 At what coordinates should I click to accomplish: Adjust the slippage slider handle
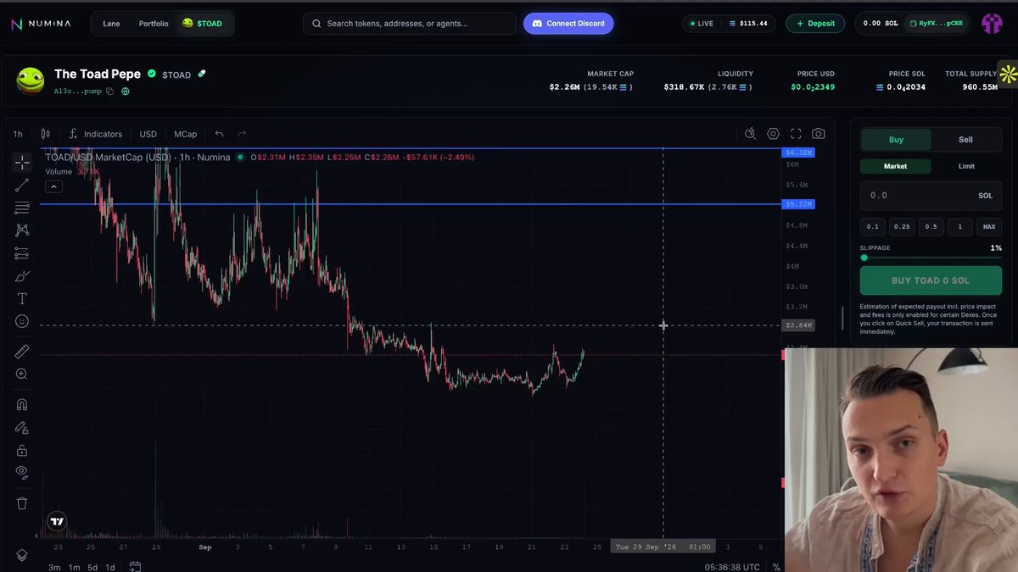(x=864, y=258)
